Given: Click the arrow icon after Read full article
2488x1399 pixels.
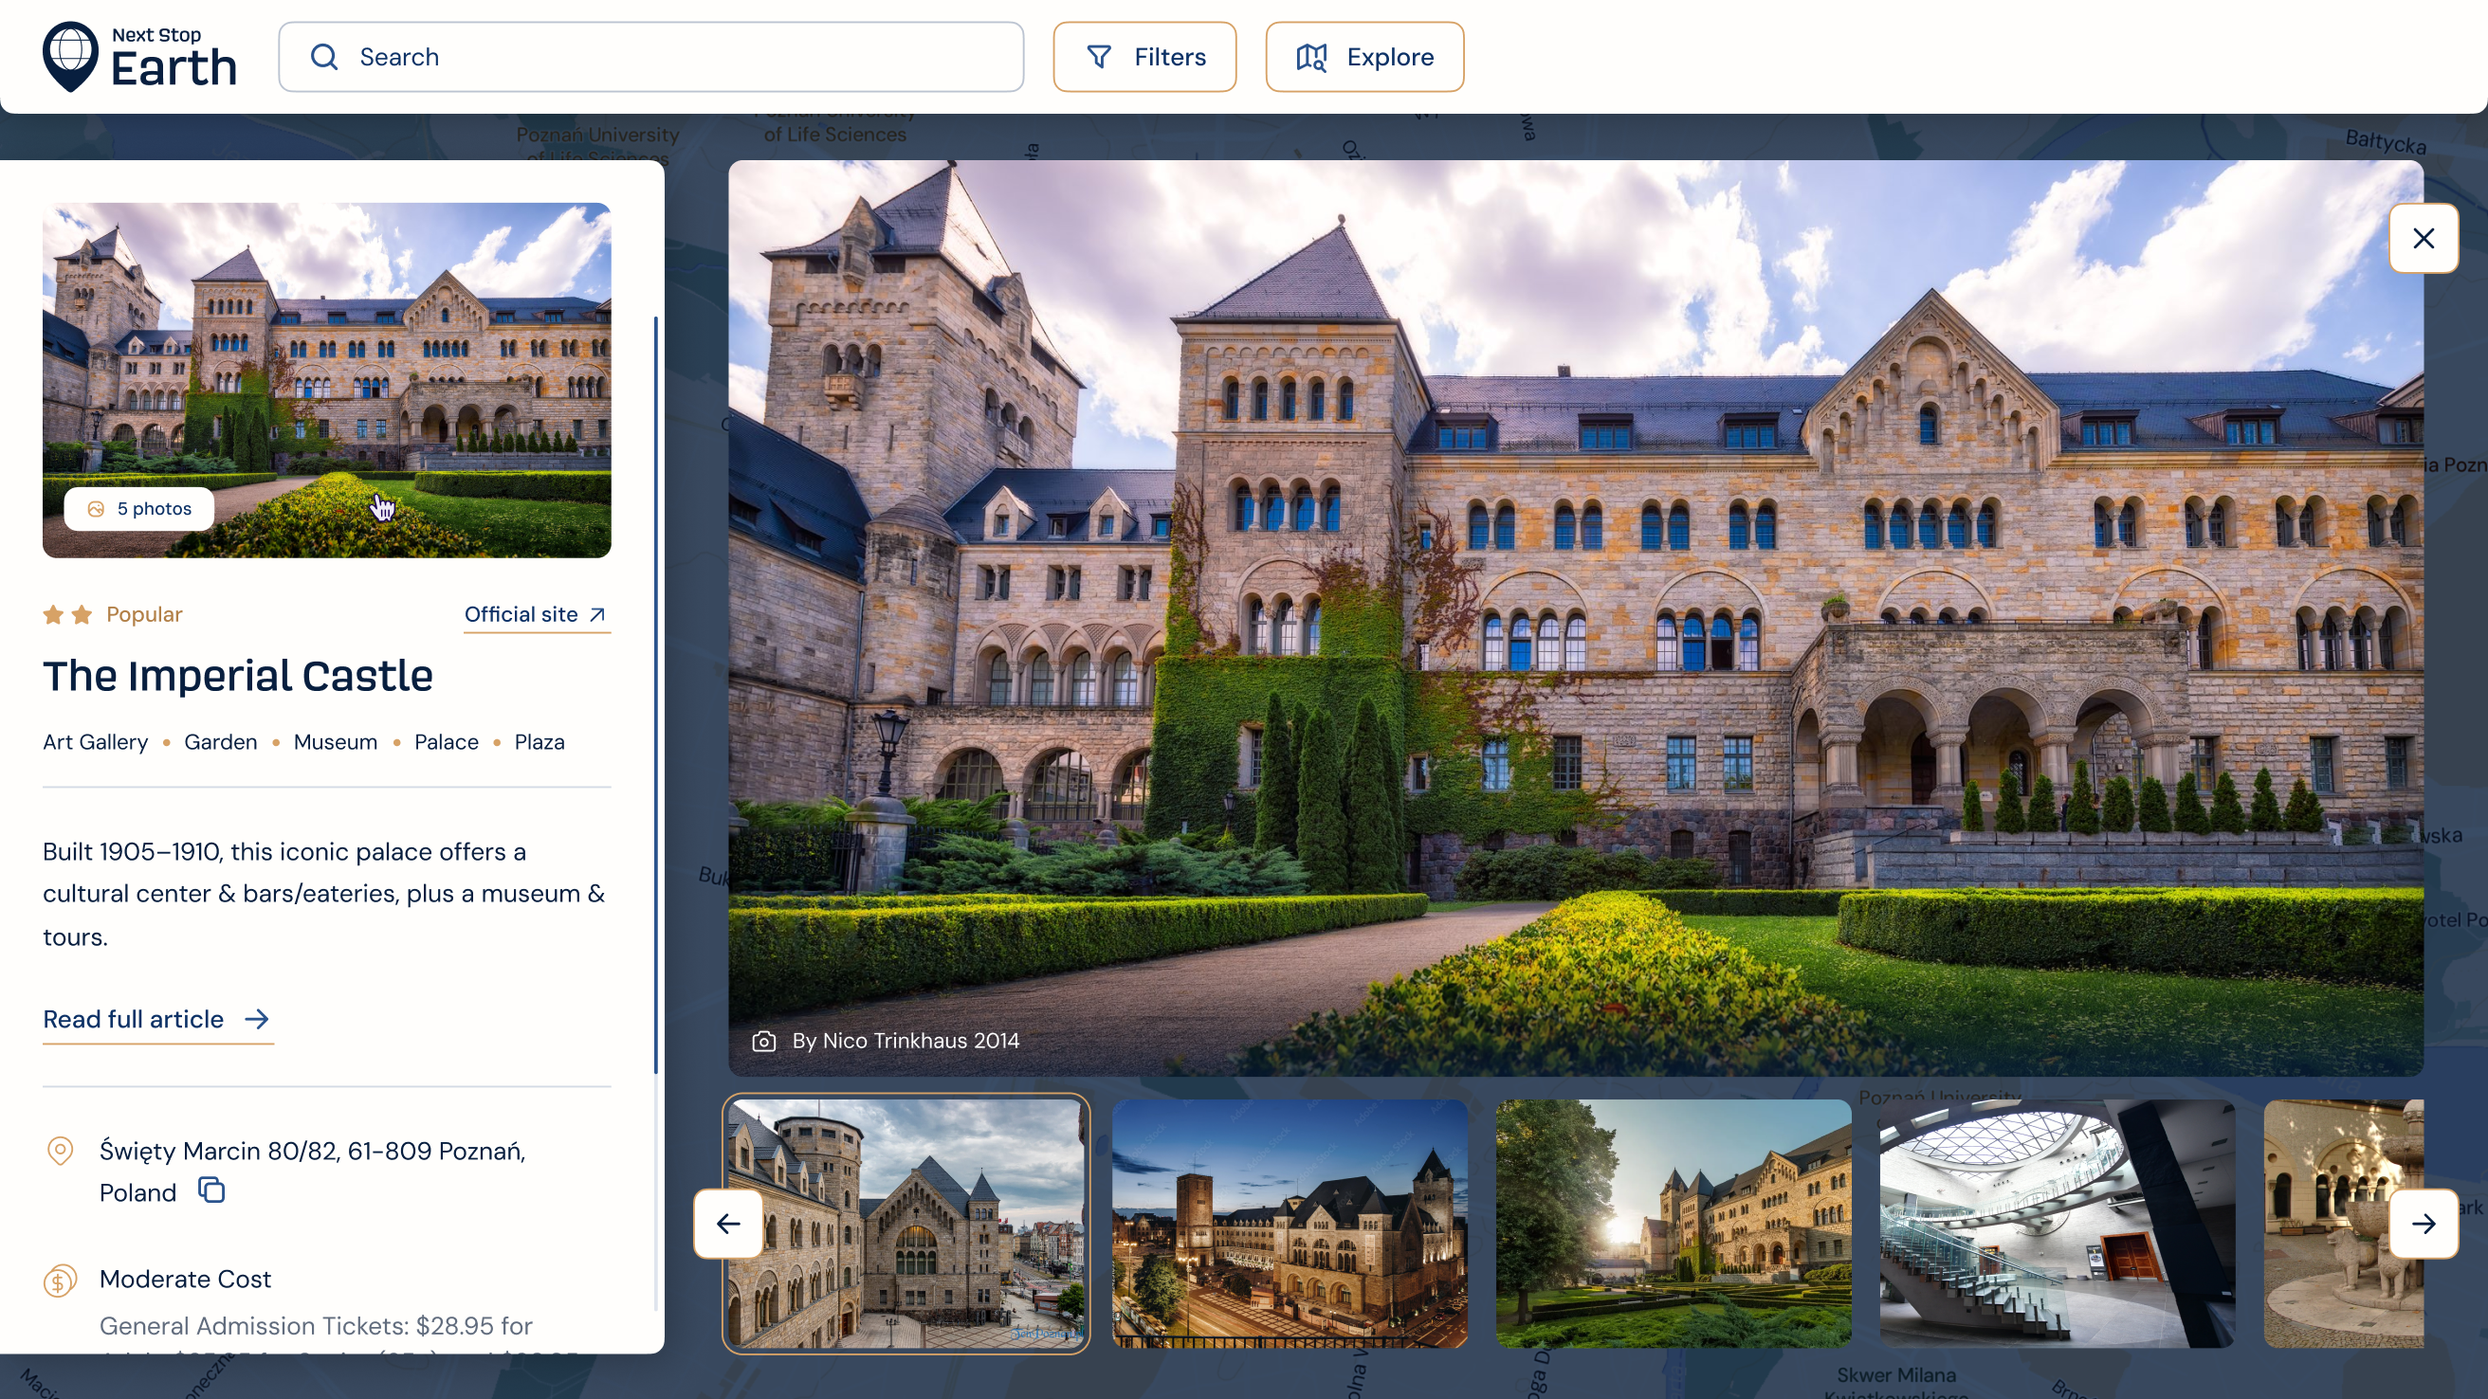Looking at the screenshot, I should (257, 1020).
